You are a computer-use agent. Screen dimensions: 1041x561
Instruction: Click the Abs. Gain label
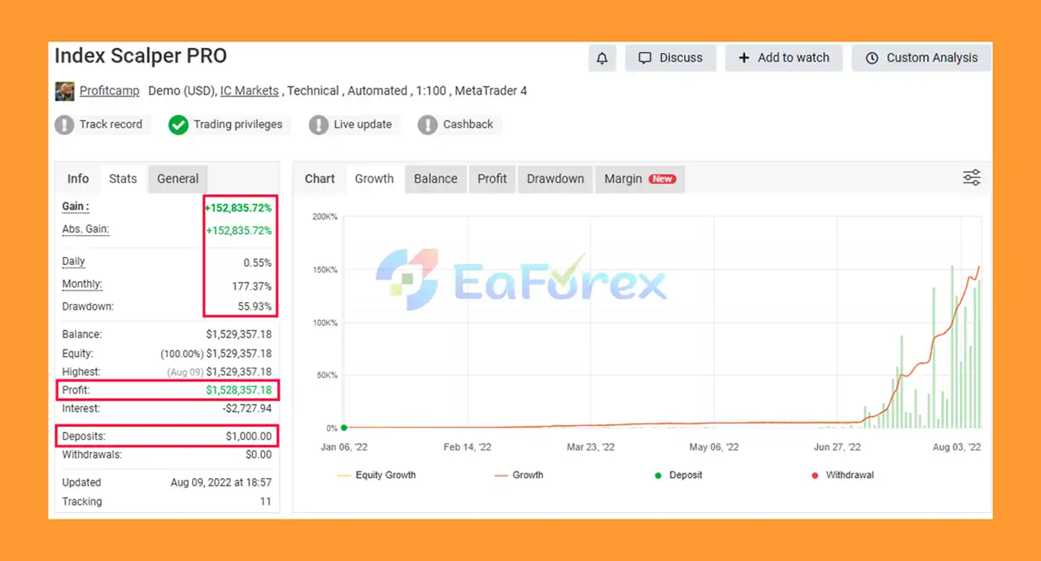coord(85,229)
